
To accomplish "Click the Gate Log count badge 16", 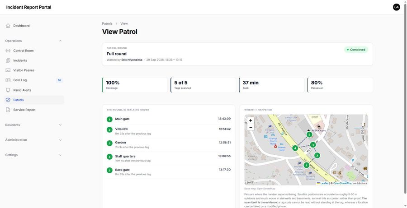I will coord(59,80).
